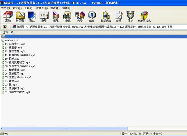Click the music icon of 10.抱抱.mp3
Screen dimensions: 187x136
tap(3, 59)
